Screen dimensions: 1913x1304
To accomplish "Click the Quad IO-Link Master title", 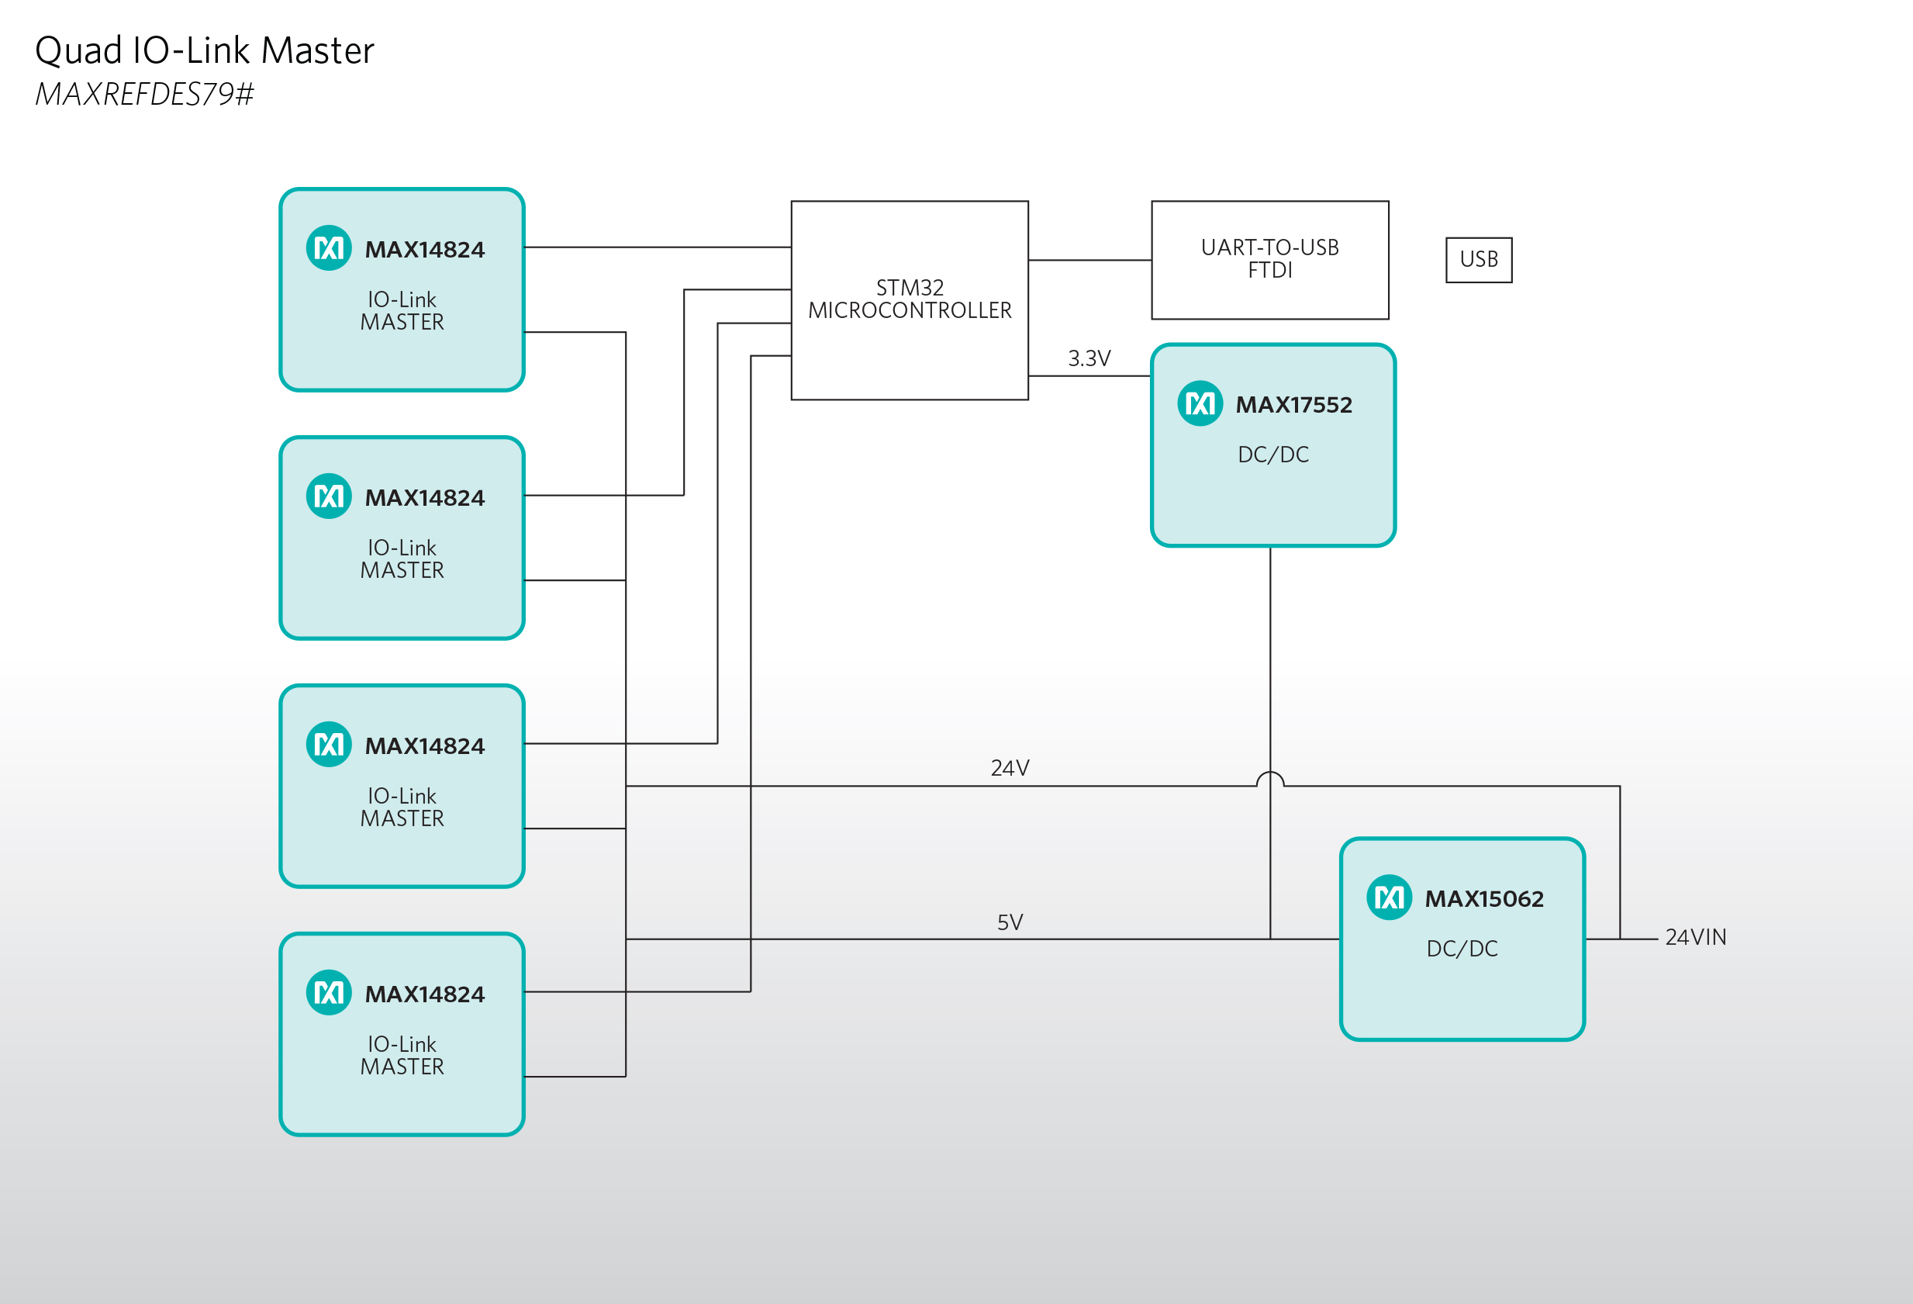I will [x=204, y=51].
